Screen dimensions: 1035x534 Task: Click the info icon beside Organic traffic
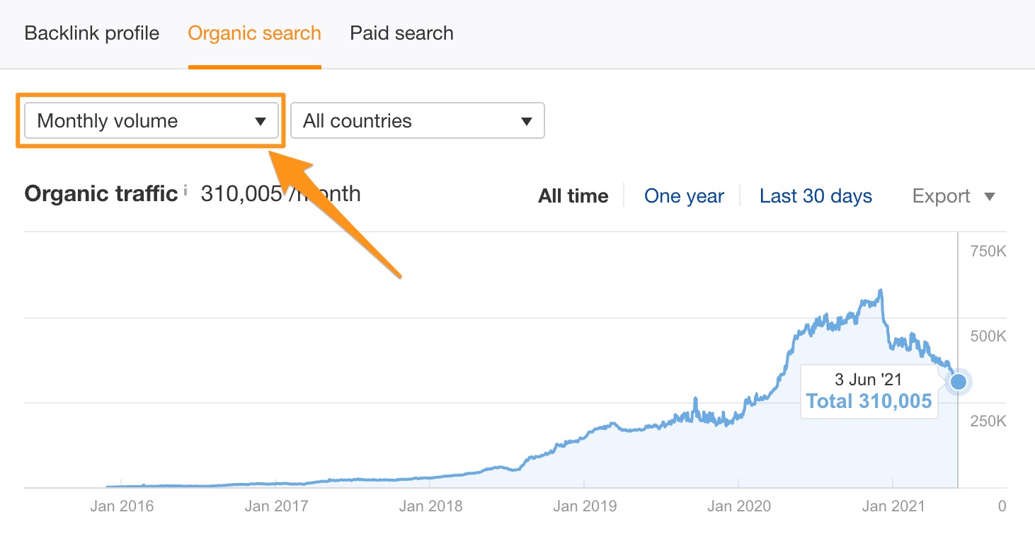185,190
